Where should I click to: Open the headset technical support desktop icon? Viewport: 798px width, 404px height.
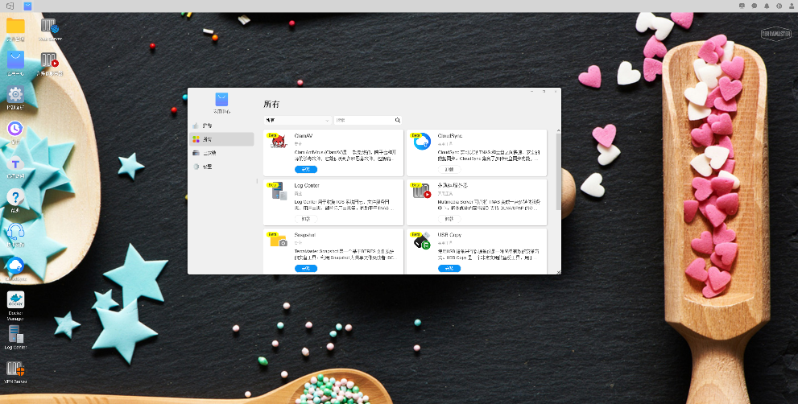click(15, 232)
